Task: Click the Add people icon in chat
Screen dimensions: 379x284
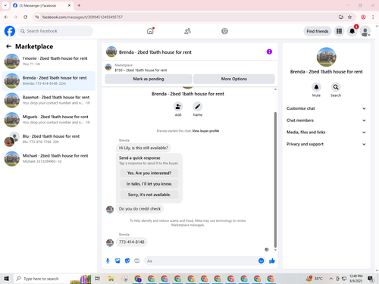Action: coord(178,107)
